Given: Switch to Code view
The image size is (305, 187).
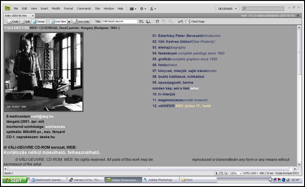Looking at the screenshot, I should click(x=13, y=22).
